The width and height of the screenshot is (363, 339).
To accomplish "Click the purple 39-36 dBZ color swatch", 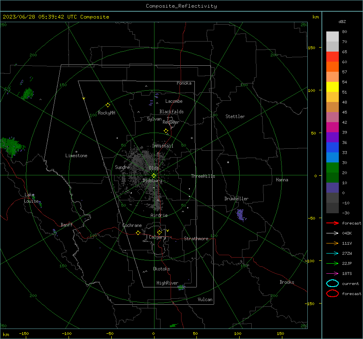I will point(332,137).
